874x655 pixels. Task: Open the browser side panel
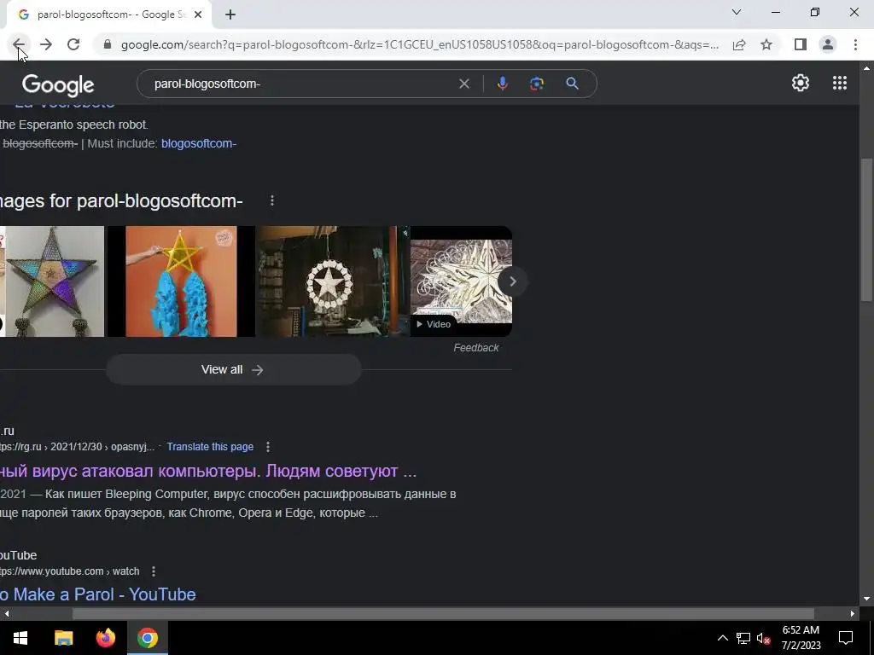coord(801,44)
